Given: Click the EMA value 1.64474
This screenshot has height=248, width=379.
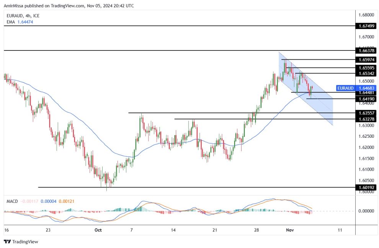Looking at the screenshot, I should click(25, 22).
